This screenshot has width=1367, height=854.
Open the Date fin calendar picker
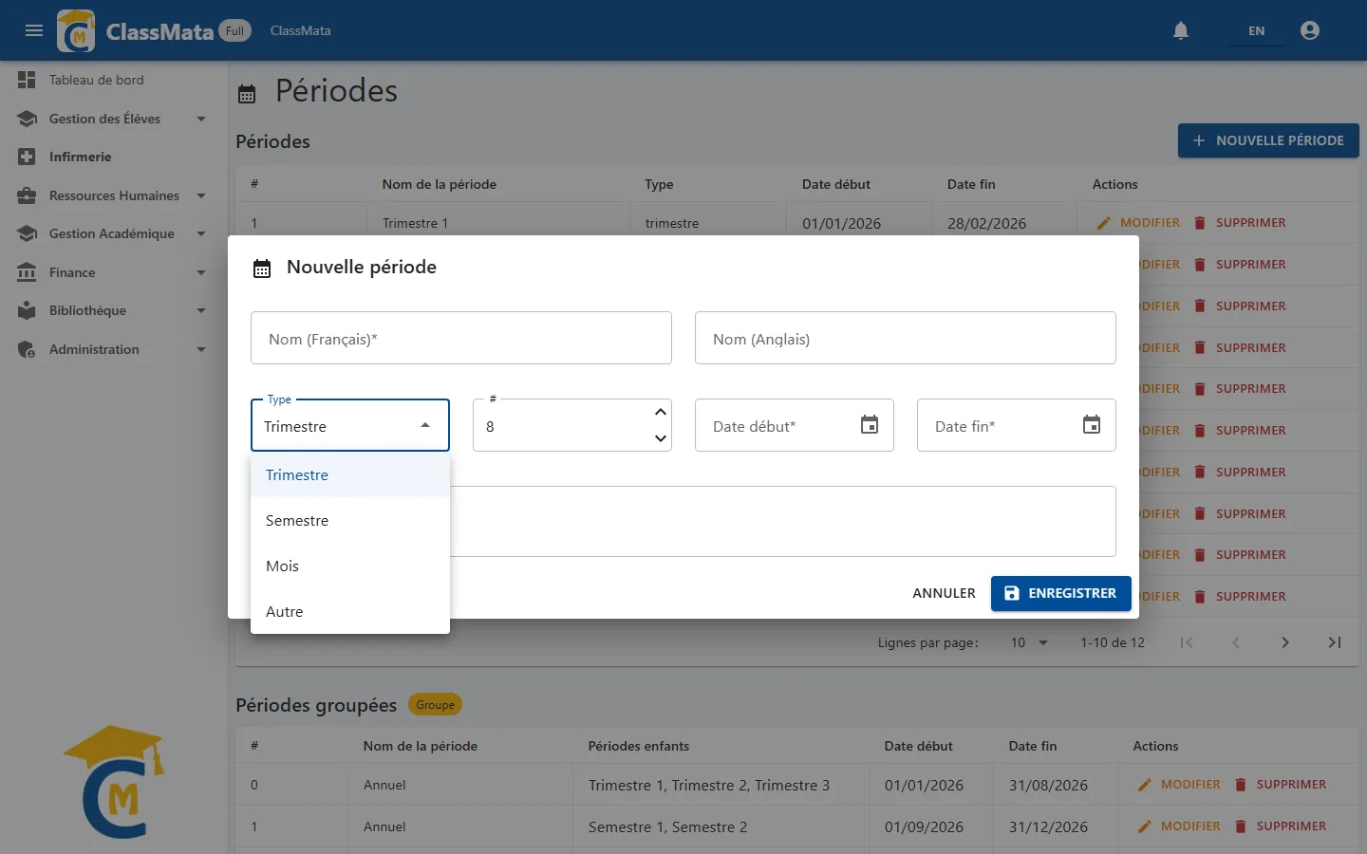[1092, 425]
